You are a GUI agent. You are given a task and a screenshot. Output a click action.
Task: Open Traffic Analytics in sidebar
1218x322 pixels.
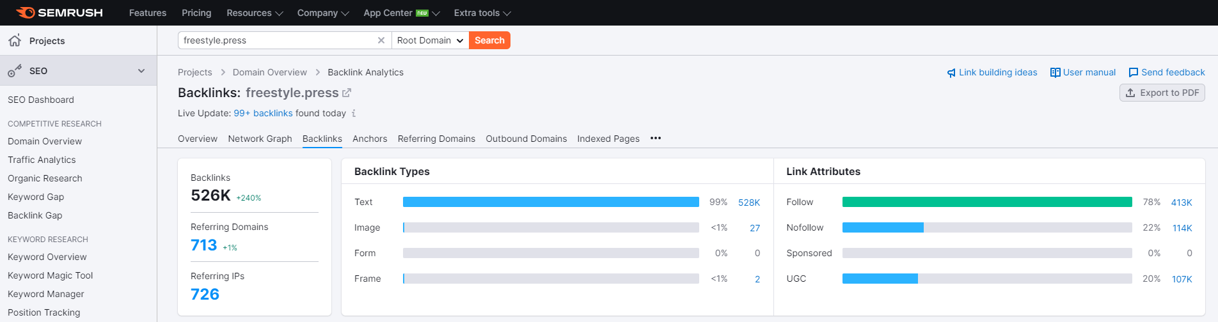42,160
